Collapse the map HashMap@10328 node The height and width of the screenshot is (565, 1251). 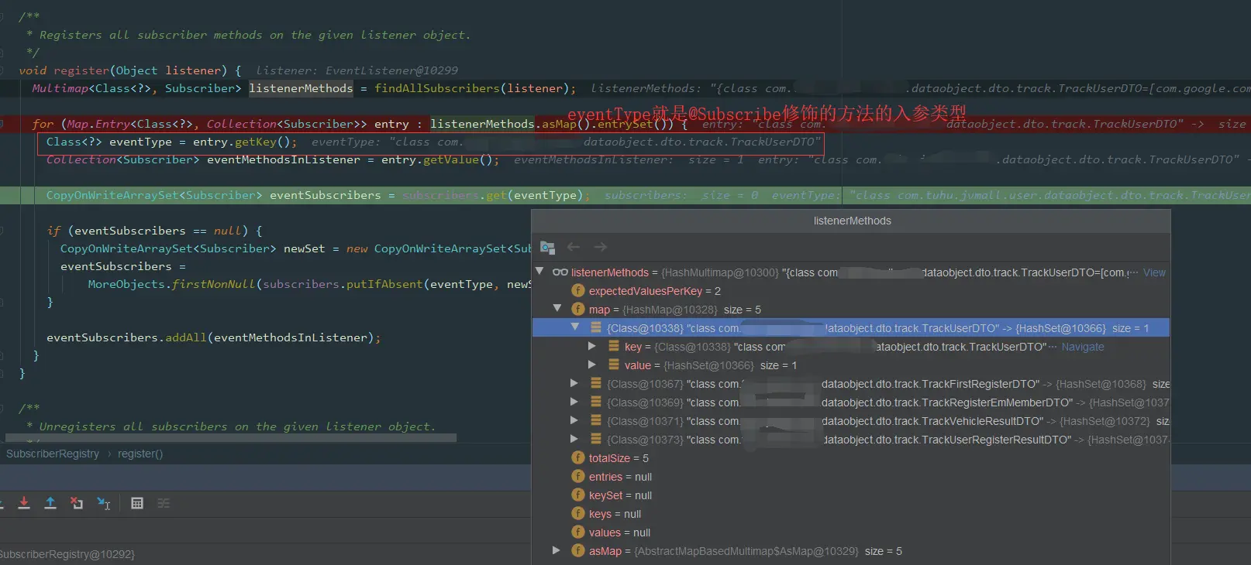tap(557, 309)
